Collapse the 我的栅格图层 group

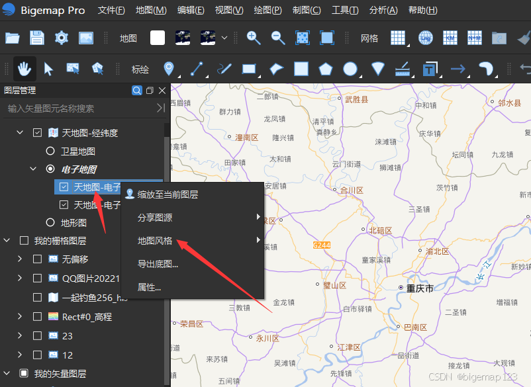(x=7, y=240)
